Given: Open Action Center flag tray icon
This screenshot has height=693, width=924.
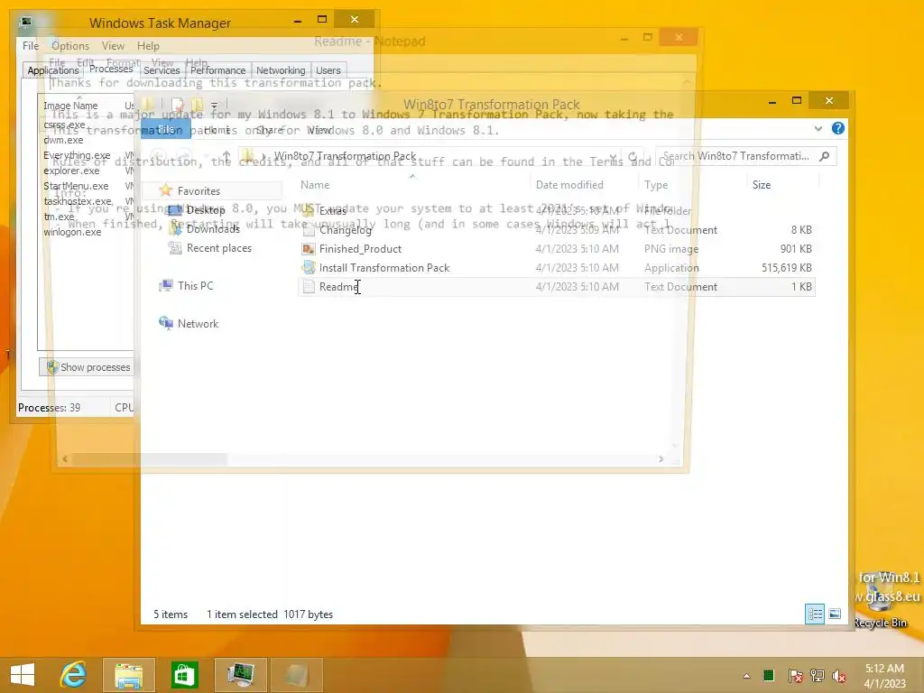Looking at the screenshot, I should coord(795,676).
